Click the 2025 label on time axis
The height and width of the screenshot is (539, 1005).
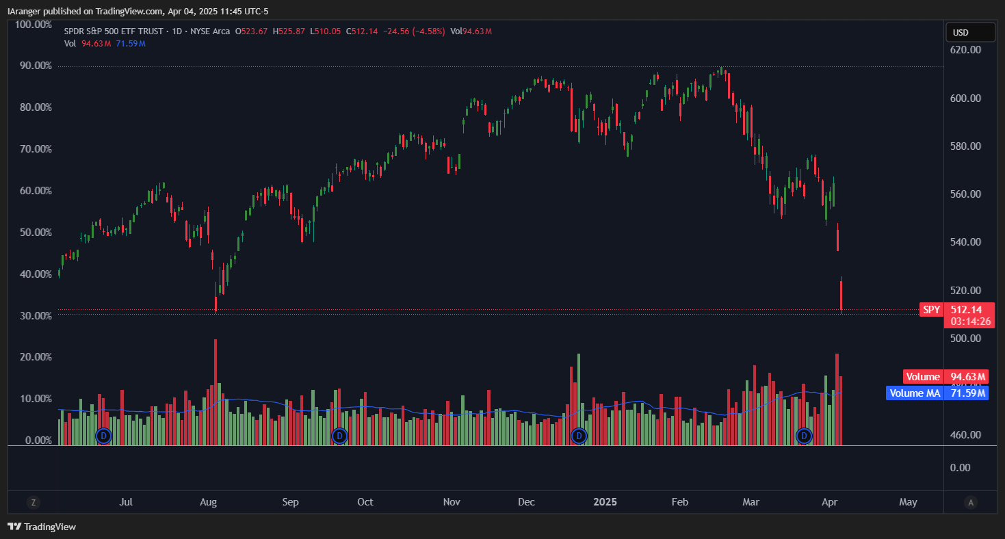605,502
